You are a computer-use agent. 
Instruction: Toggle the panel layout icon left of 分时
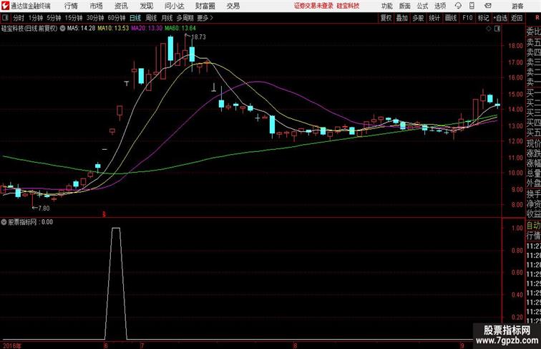[x=5, y=18]
